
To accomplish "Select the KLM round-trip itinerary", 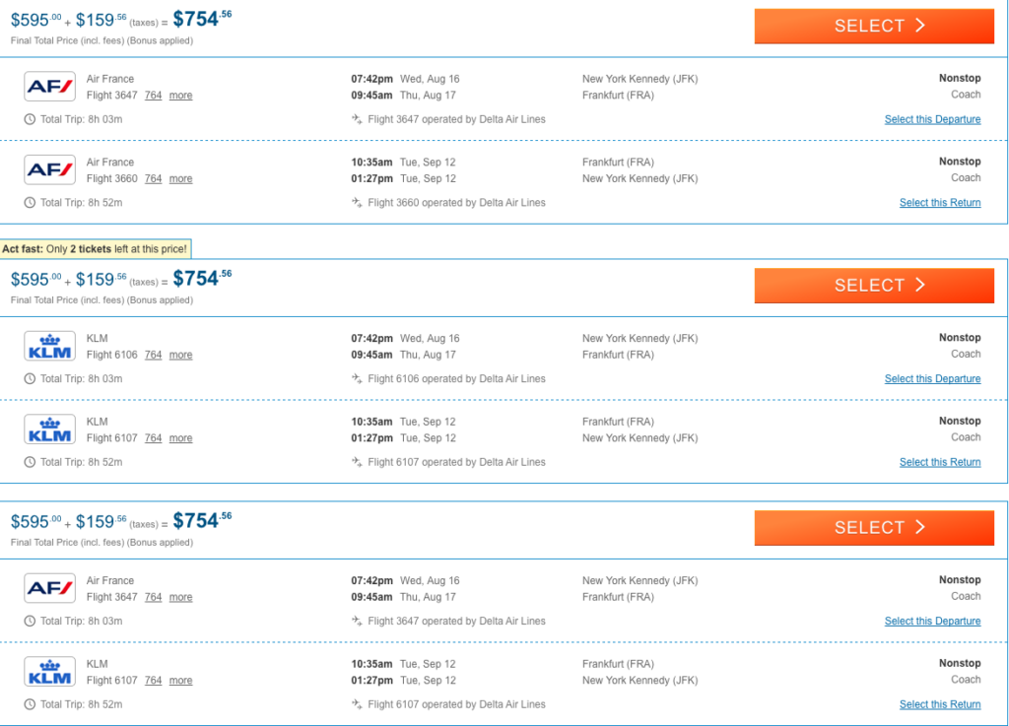I will (x=874, y=286).
